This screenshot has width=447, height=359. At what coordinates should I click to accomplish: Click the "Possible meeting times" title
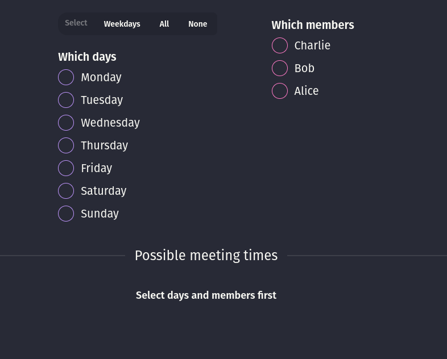[206, 256]
